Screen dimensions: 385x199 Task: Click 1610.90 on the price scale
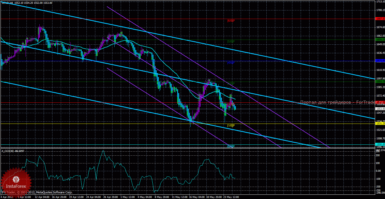pyautogui.click(x=380, y=70)
